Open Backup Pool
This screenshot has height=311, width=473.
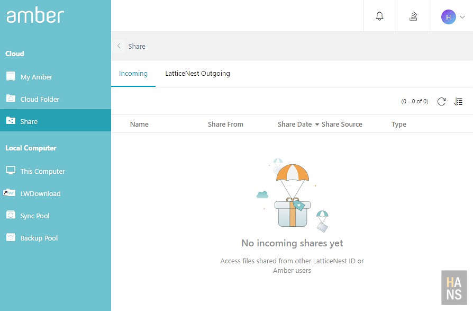(x=56, y=238)
